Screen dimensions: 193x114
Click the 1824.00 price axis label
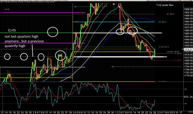tap(188, 51)
